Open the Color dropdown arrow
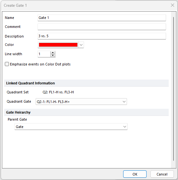The image size is (178, 180). pyautogui.click(x=81, y=45)
